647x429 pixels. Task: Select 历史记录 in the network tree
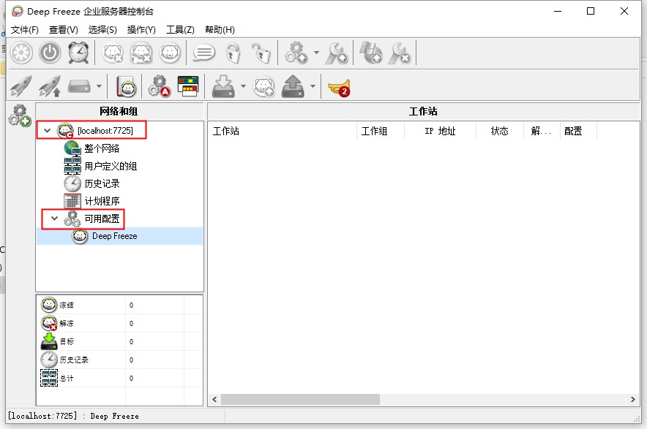coord(102,183)
